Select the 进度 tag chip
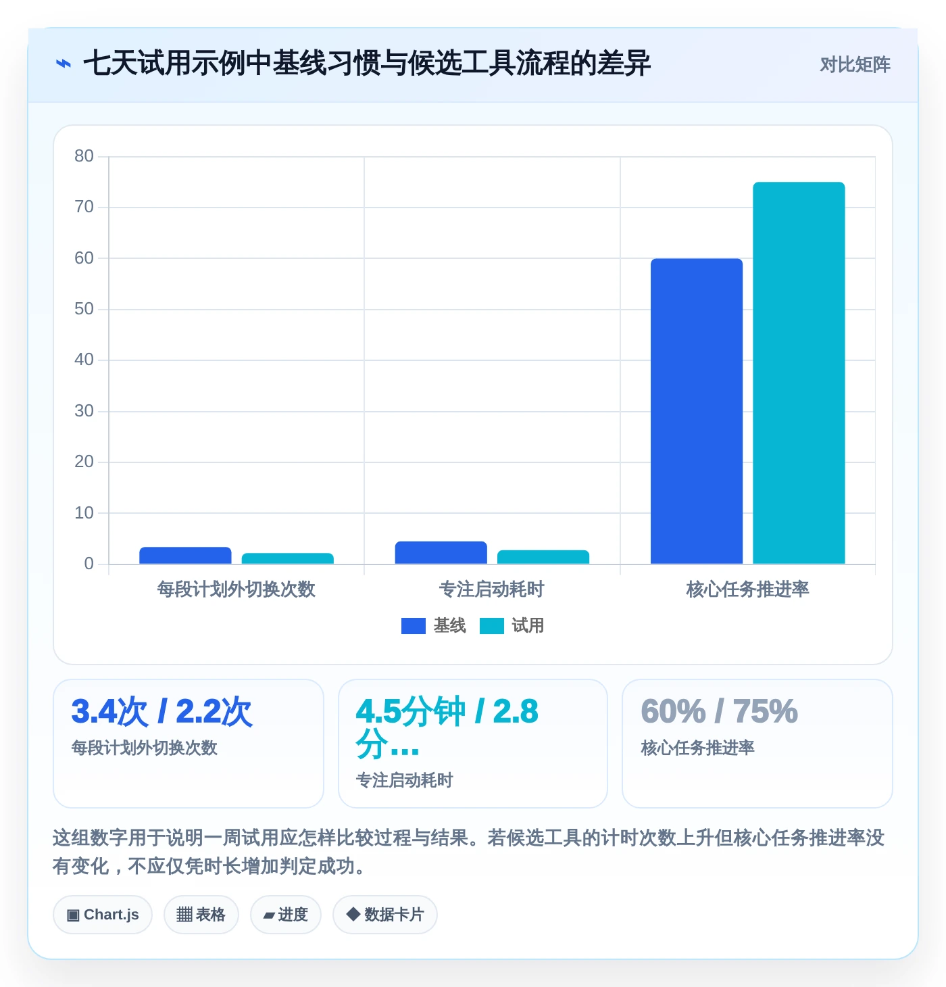The image size is (946, 987). 286,915
